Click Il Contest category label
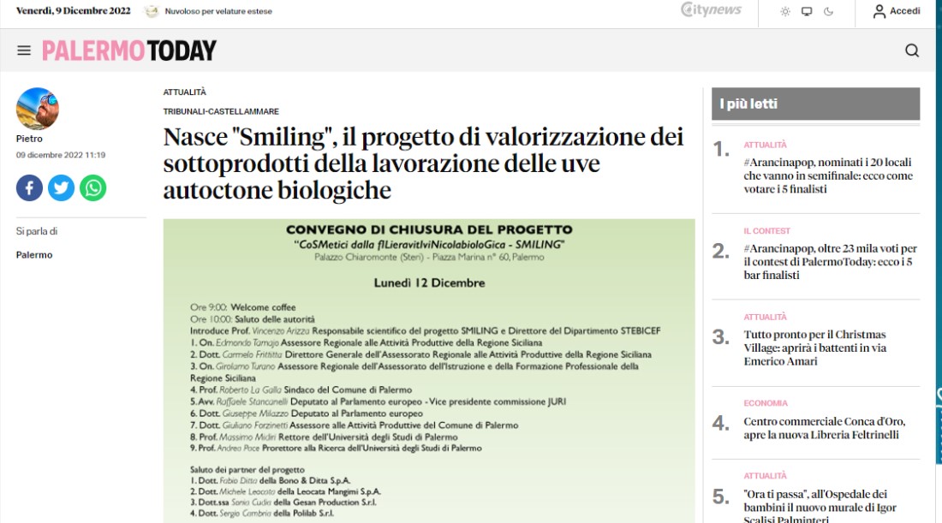The width and height of the screenshot is (942, 523). click(x=767, y=230)
